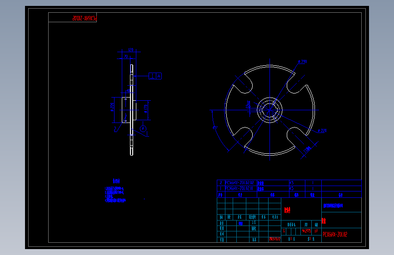Pick the 45° angle dimension
Viewport: 394px width, 255px height.
[x=215, y=128]
